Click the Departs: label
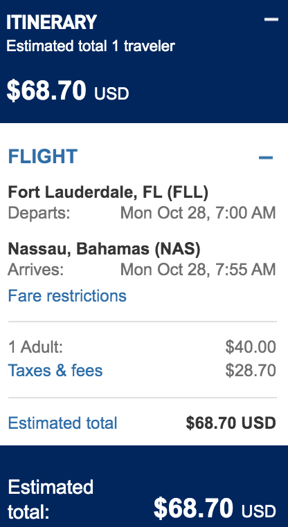Viewport: 288px width, 527px height. pyautogui.click(x=39, y=213)
